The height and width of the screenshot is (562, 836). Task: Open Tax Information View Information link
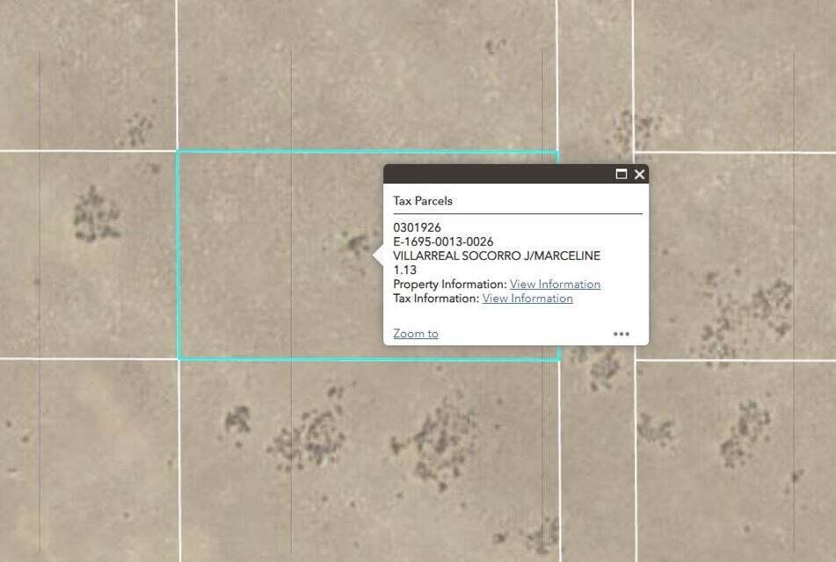pos(527,299)
